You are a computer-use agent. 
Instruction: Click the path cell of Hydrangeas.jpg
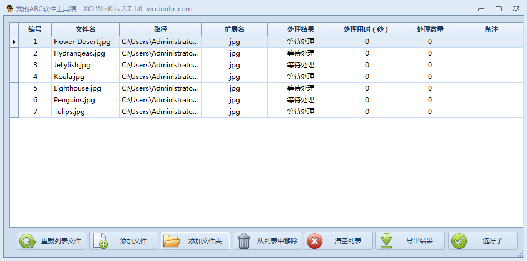point(160,53)
